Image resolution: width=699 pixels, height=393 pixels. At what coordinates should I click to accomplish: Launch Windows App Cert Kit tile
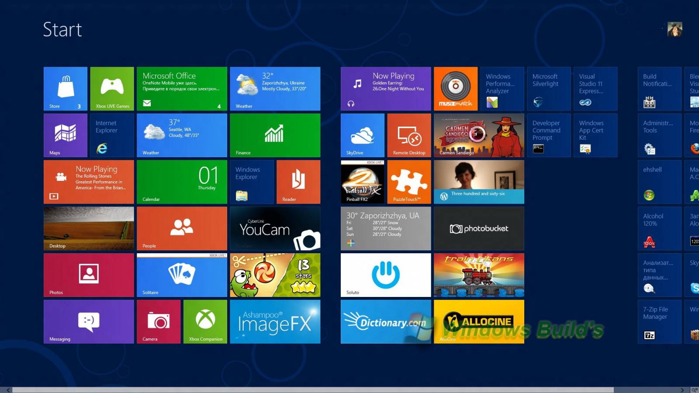click(x=595, y=135)
